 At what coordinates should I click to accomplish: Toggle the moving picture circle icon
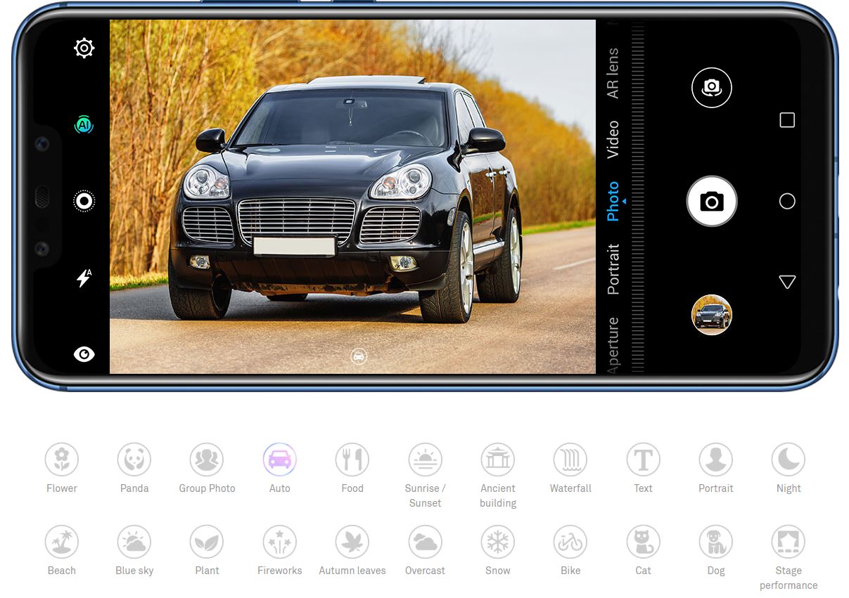click(x=84, y=201)
